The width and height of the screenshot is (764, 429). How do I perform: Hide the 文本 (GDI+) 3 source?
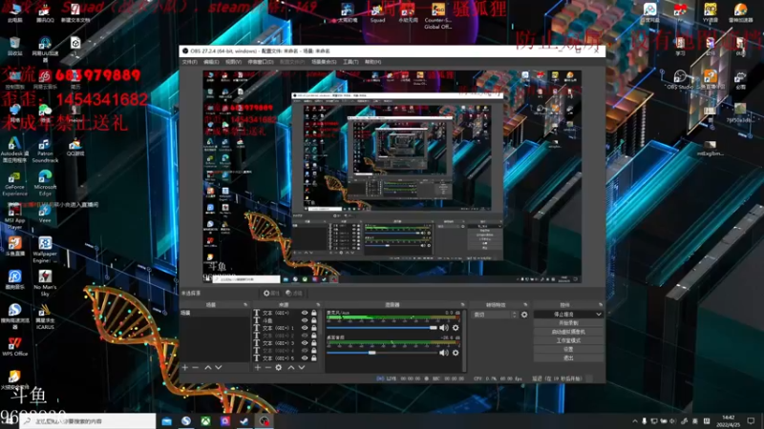click(305, 343)
